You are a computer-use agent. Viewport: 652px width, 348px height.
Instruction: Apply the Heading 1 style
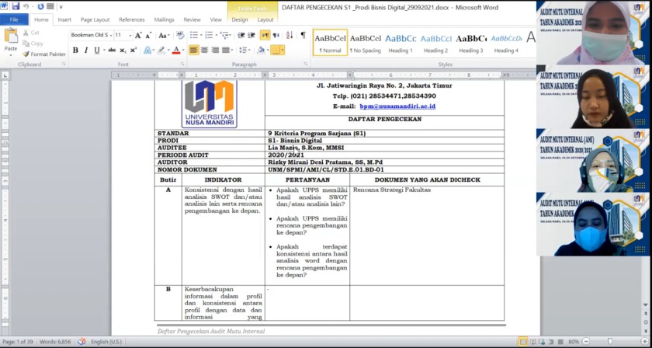click(x=401, y=43)
